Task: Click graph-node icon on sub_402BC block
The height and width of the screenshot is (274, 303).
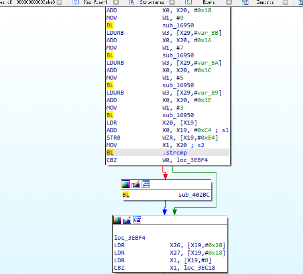Action: coord(146,184)
